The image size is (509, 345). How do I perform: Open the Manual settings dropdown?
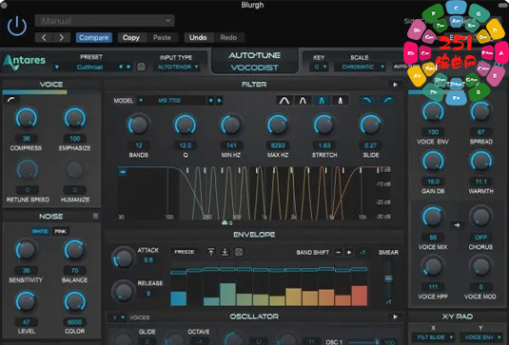105,21
